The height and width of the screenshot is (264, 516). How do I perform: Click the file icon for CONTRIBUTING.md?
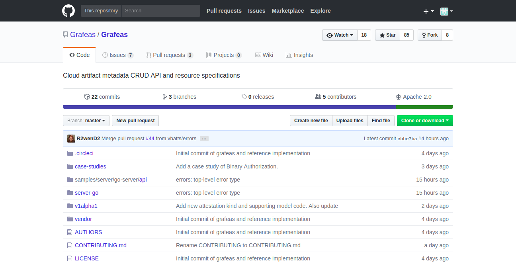(70, 245)
